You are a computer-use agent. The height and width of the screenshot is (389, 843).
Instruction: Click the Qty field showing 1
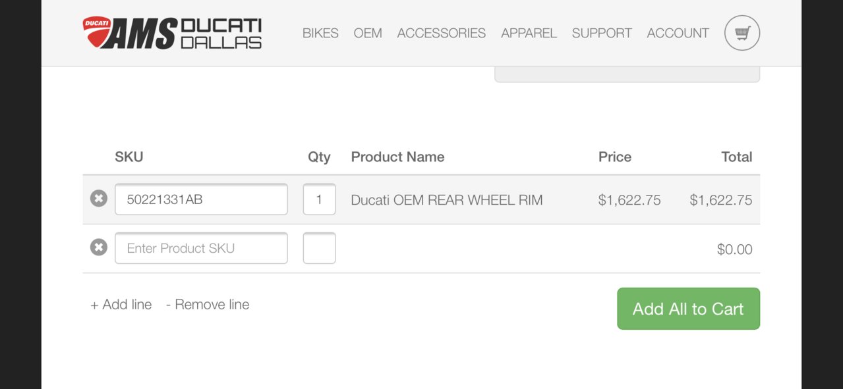[x=319, y=199]
